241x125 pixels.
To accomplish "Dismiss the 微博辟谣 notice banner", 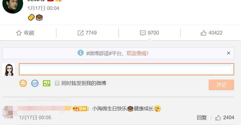I will (x=228, y=53).
